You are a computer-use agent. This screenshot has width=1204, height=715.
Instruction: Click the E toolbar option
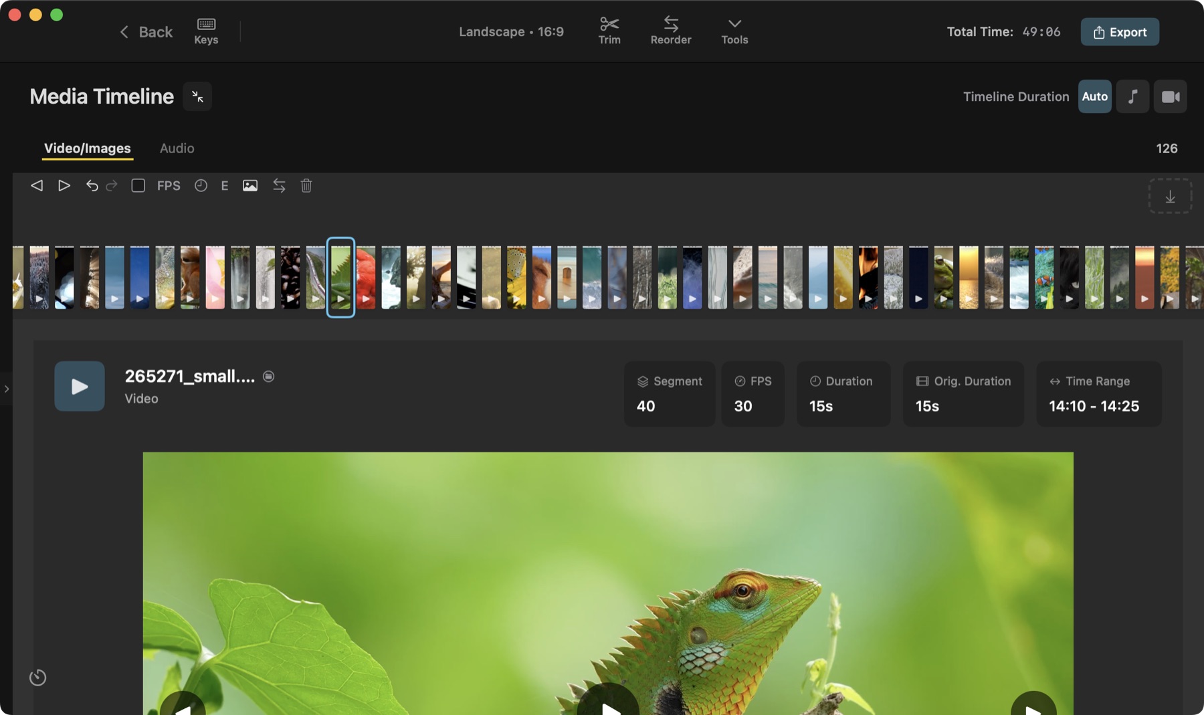click(x=225, y=185)
